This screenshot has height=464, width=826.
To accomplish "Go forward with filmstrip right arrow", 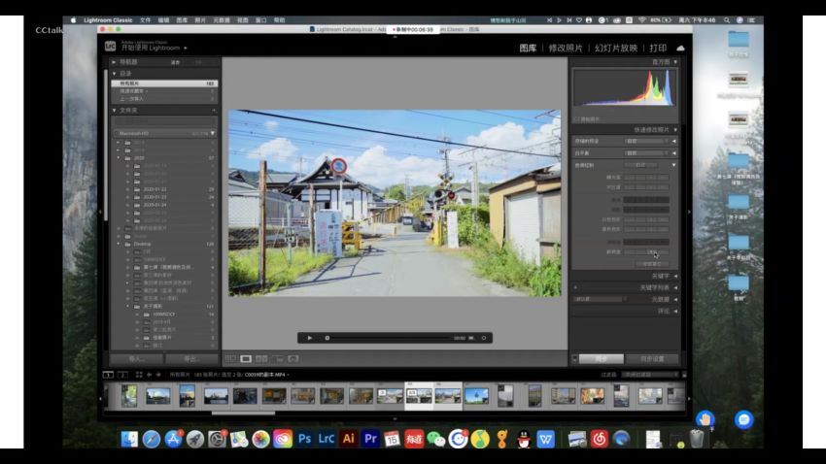I will (x=158, y=375).
